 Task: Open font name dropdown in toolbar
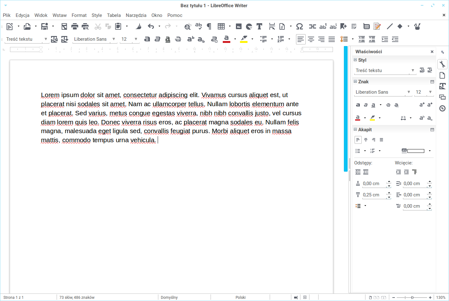[114, 39]
